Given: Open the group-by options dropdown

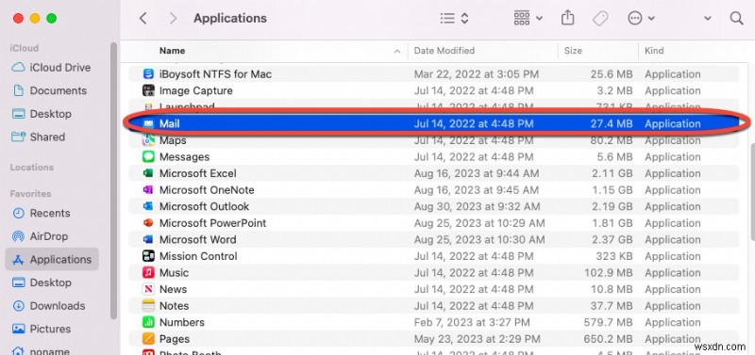Looking at the screenshot, I should (528, 18).
